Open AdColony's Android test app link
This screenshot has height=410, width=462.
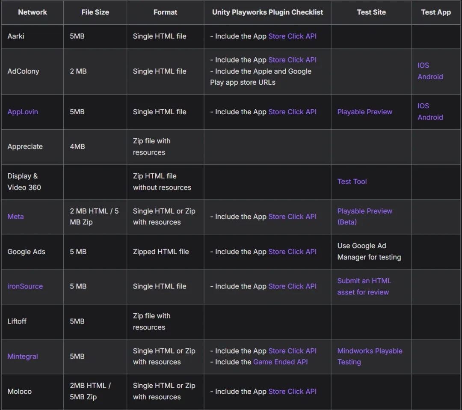[430, 77]
